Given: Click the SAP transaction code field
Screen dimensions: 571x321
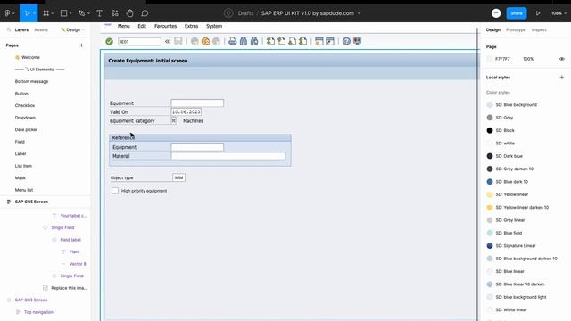Looking at the screenshot, I should pyautogui.click(x=139, y=42).
